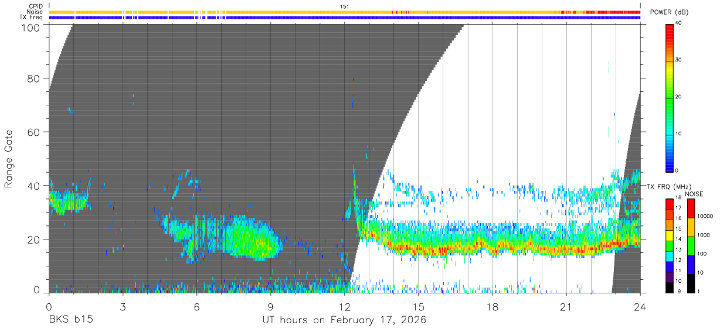Click the 'TX FRQ (MHz)' legend title
Image resolution: width=720 pixels, height=332 pixels.
point(668,186)
